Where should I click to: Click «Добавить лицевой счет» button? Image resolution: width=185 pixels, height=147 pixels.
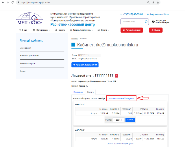pyautogui.click(x=85, y=65)
